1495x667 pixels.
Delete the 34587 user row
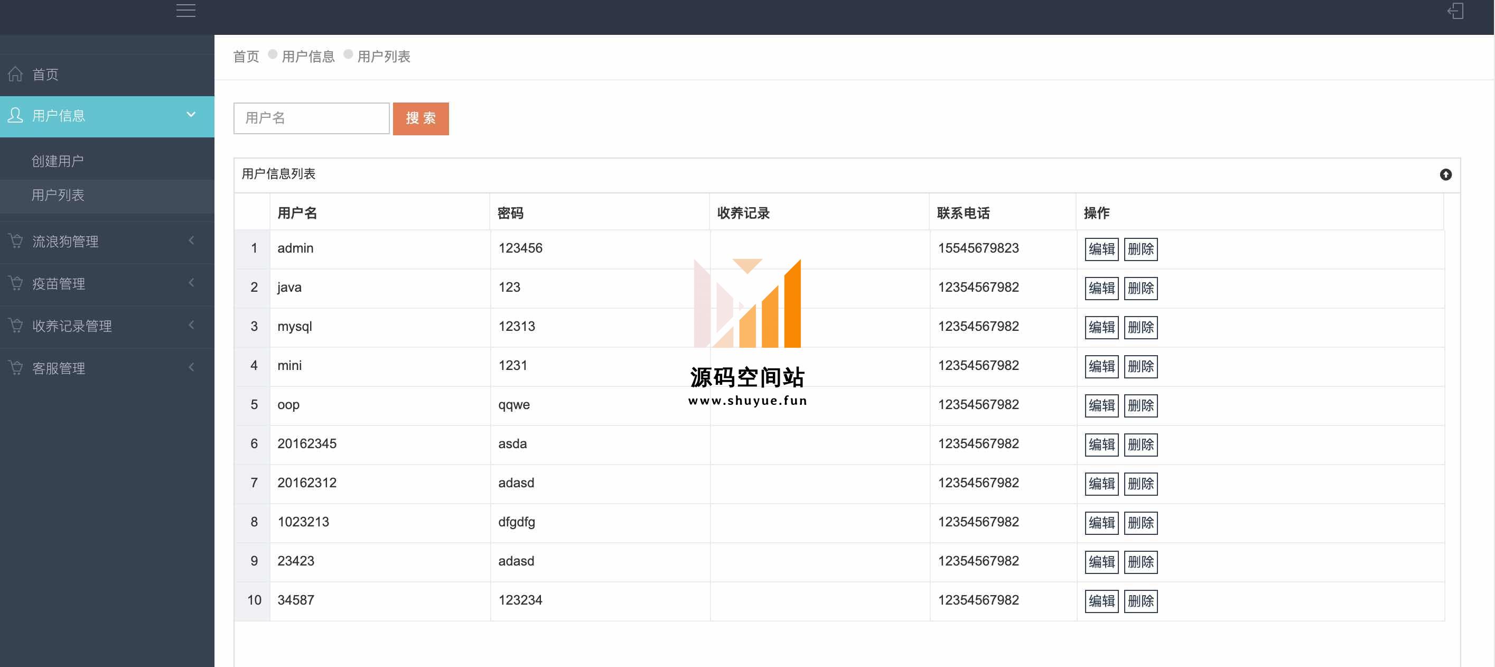(1141, 601)
